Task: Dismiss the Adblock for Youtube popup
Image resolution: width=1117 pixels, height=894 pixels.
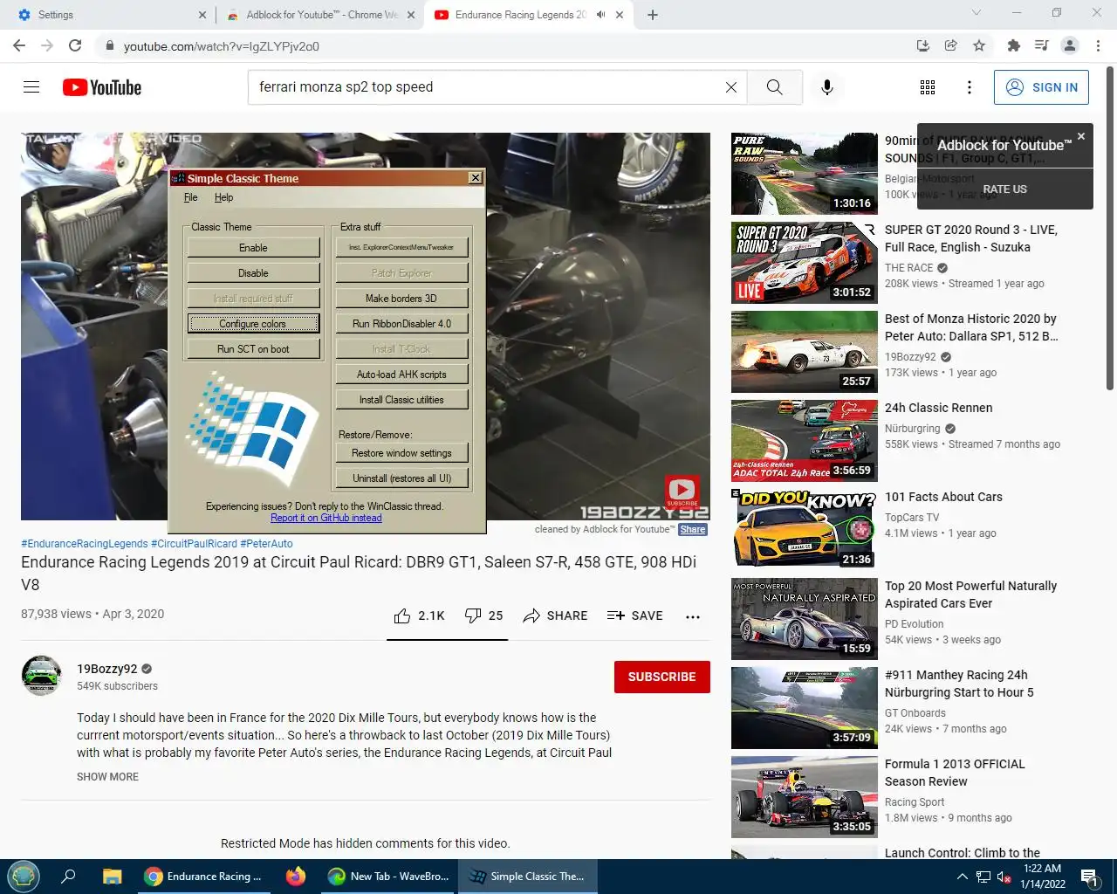Action: pos(1081,136)
